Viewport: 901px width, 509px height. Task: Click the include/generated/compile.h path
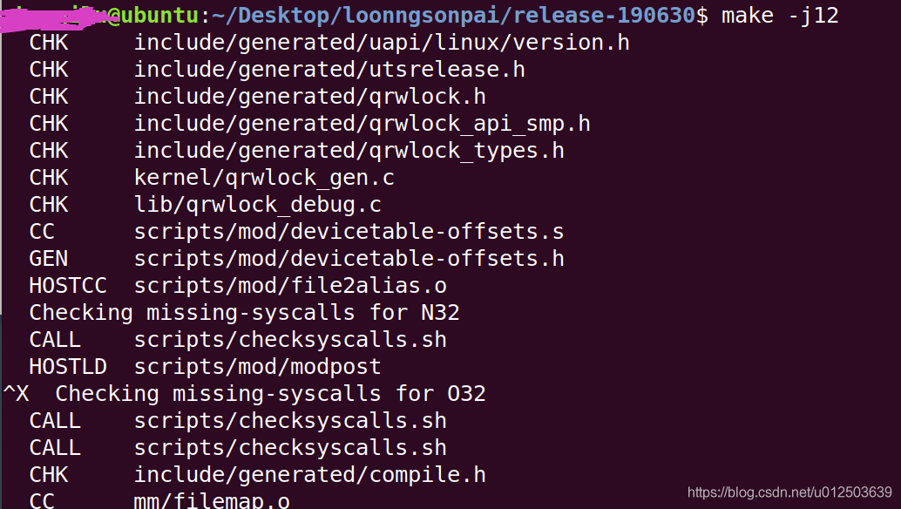309,475
